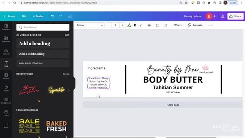Reload the browser page
245x138 pixels.
point(15,3)
